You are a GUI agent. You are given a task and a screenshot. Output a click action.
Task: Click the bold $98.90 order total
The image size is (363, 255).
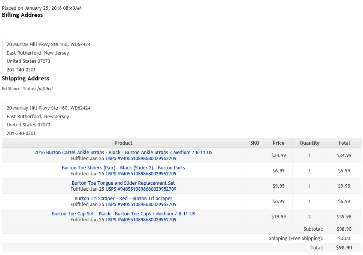(x=344, y=248)
